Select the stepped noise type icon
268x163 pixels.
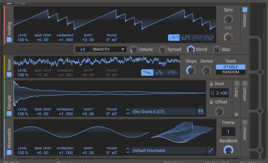(x=159, y=72)
